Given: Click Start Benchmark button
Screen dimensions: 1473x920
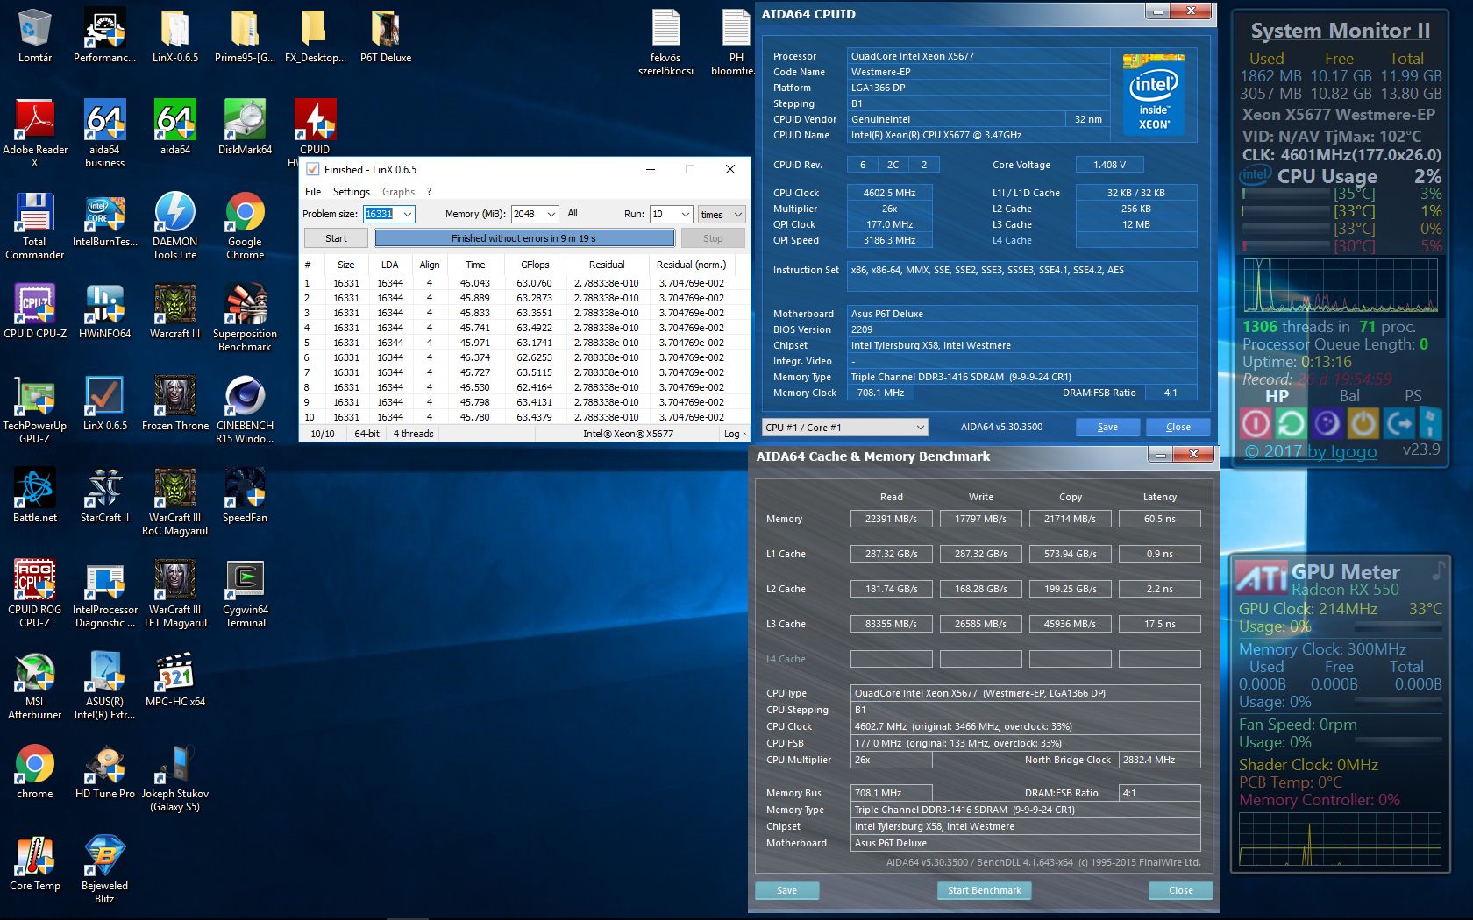Looking at the screenshot, I should coord(985,890).
